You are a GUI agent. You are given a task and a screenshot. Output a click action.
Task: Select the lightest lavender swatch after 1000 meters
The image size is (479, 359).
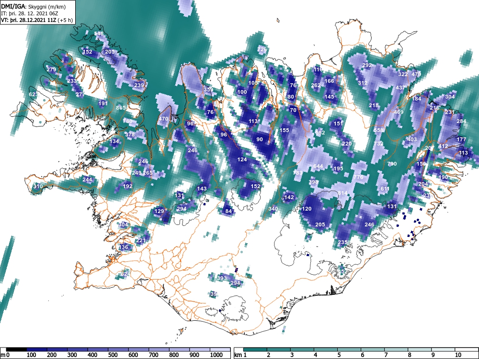click(220, 349)
